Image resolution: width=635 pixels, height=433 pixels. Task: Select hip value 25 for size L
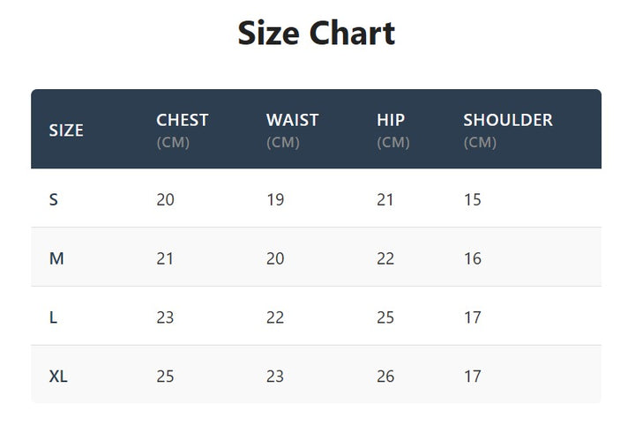pyautogui.click(x=385, y=317)
